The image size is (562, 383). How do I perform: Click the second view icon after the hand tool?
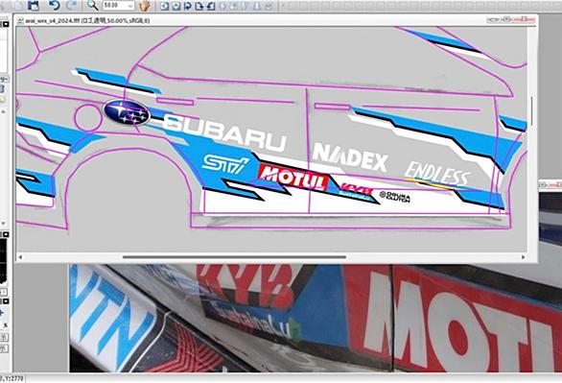point(176,6)
